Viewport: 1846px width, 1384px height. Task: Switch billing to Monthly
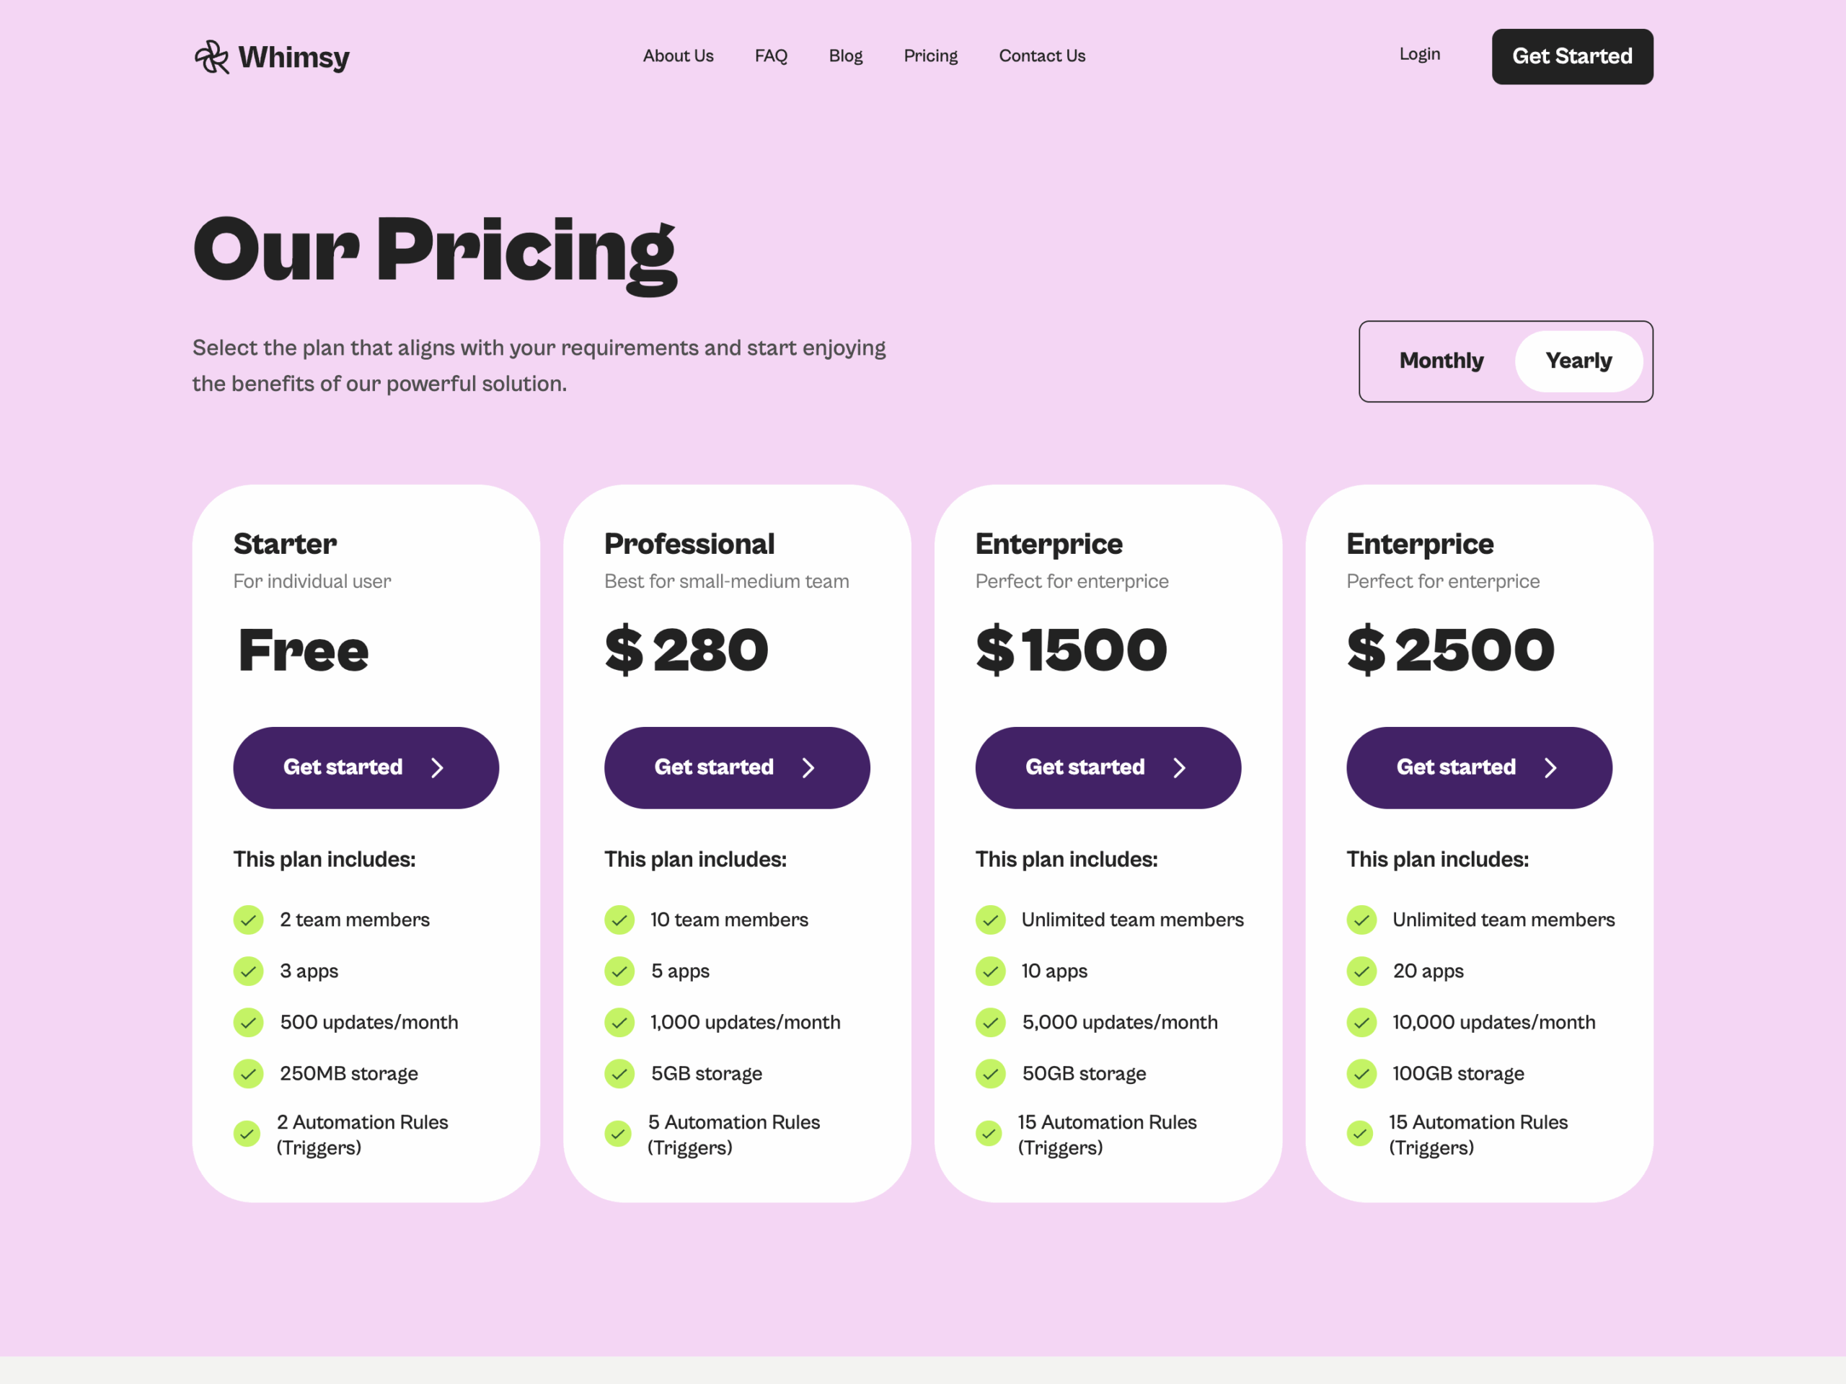1441,361
